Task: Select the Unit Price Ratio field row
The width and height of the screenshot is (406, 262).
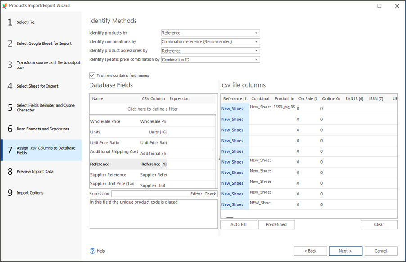Action: tap(153, 143)
